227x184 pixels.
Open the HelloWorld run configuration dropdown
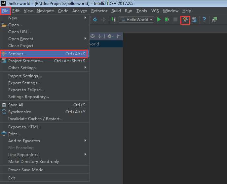tap(136, 19)
